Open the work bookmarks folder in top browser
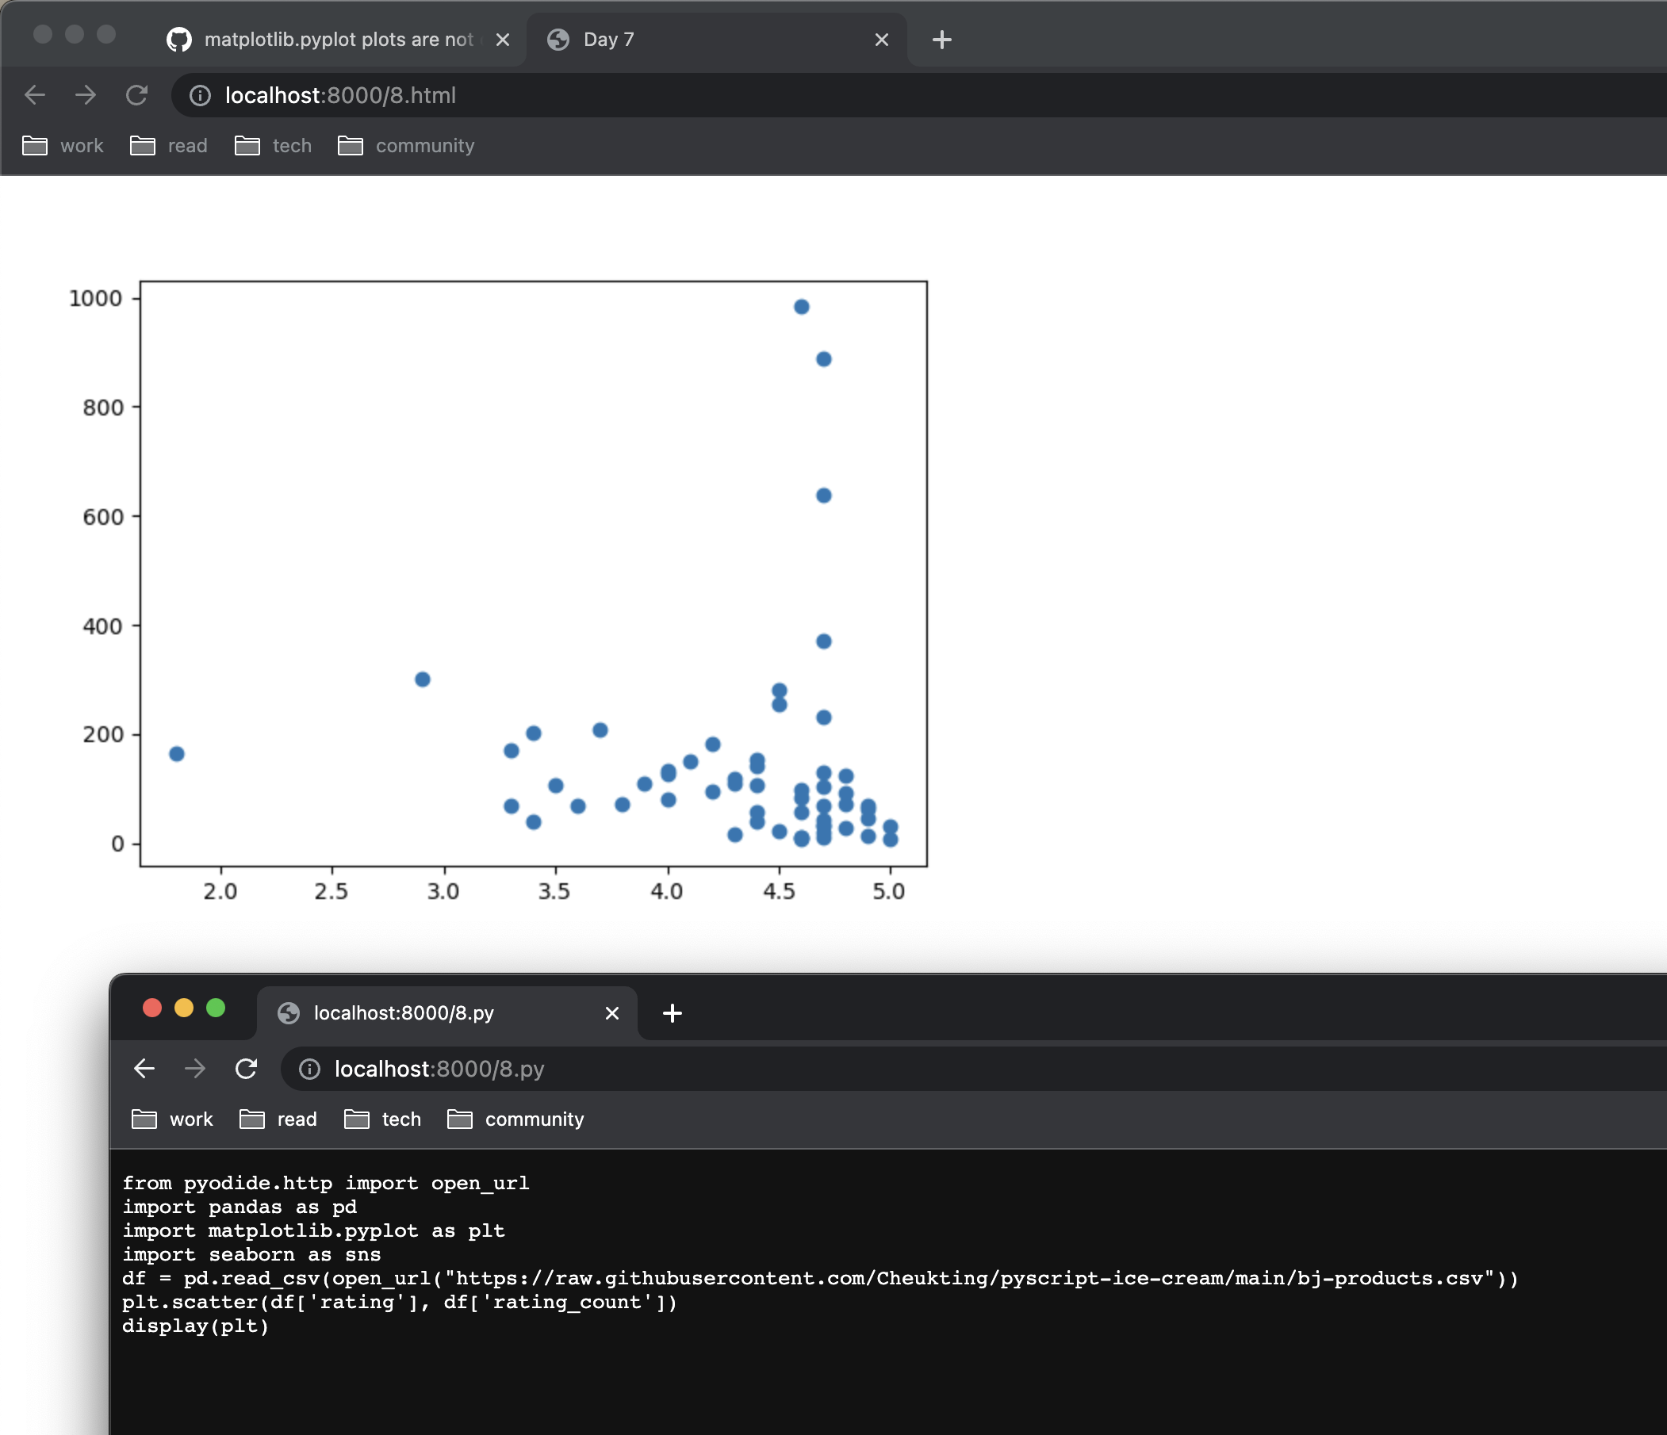Screen dimensions: 1667x1435 (63, 146)
